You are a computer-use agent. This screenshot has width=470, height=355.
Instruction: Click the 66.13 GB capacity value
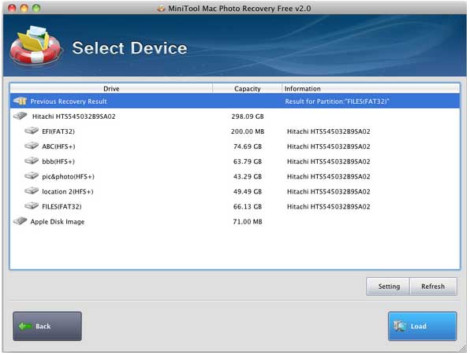tap(248, 206)
